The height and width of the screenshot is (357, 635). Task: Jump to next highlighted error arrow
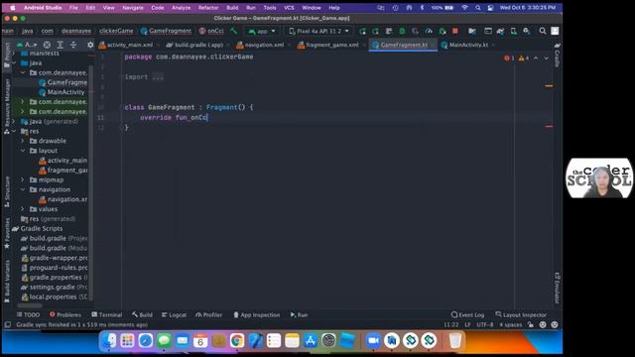[x=546, y=59]
